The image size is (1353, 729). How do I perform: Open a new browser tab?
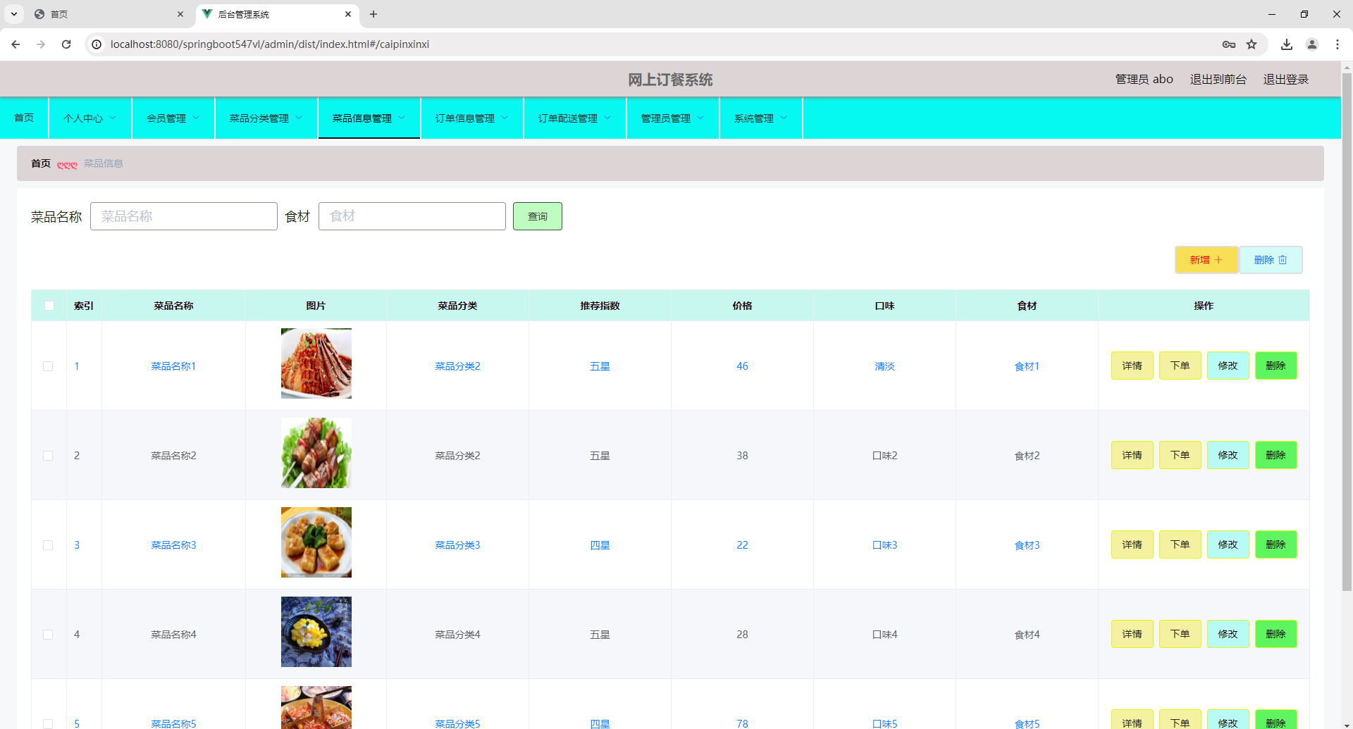373,14
